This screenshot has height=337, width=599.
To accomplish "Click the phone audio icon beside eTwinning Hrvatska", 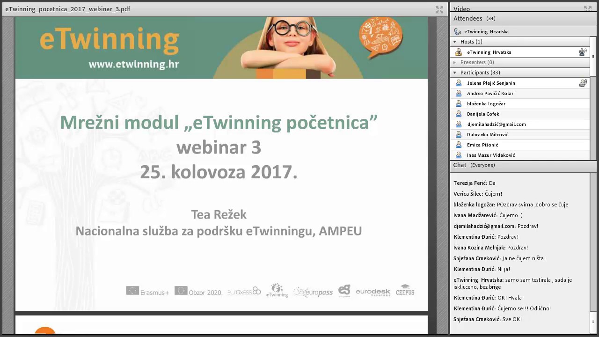I will [x=458, y=31].
